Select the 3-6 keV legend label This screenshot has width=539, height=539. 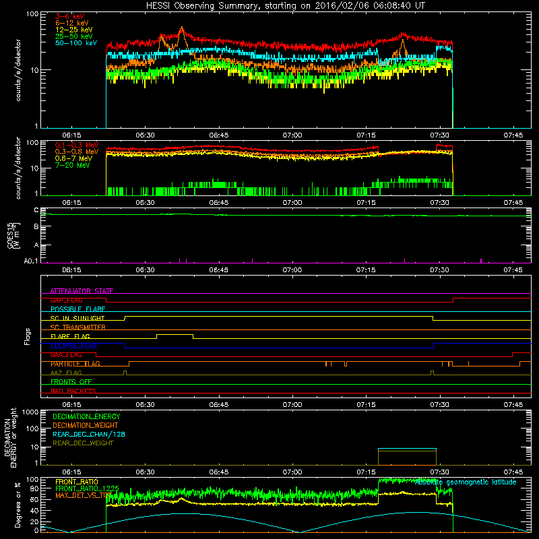(x=69, y=16)
